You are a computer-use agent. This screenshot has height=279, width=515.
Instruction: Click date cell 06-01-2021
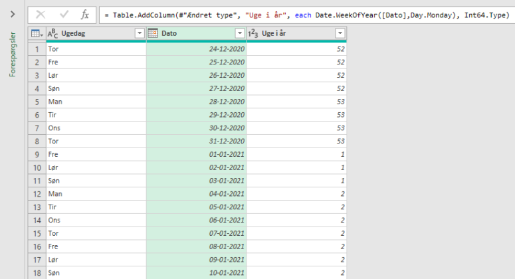(197, 221)
